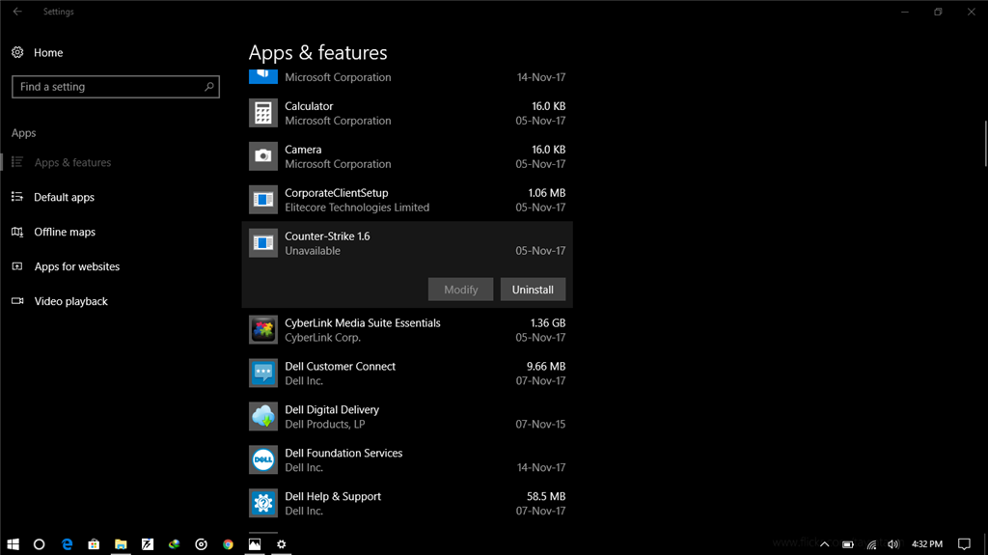
Task: Open Video playback settings page
Action: tap(70, 301)
